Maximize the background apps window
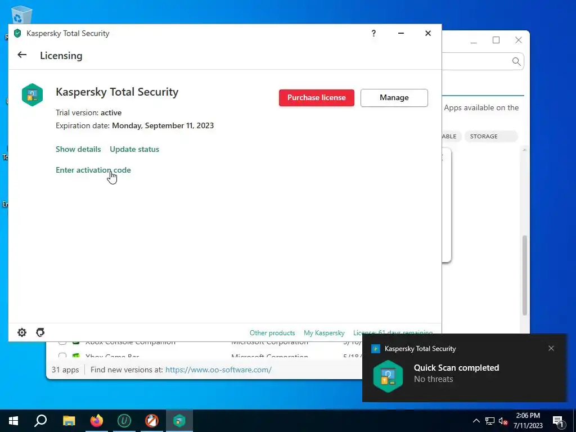 point(496,40)
